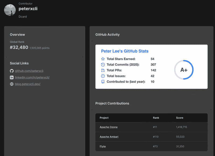Click the pull request icon
Screen dimensions: 215x156
pyautogui.click(x=103, y=70)
